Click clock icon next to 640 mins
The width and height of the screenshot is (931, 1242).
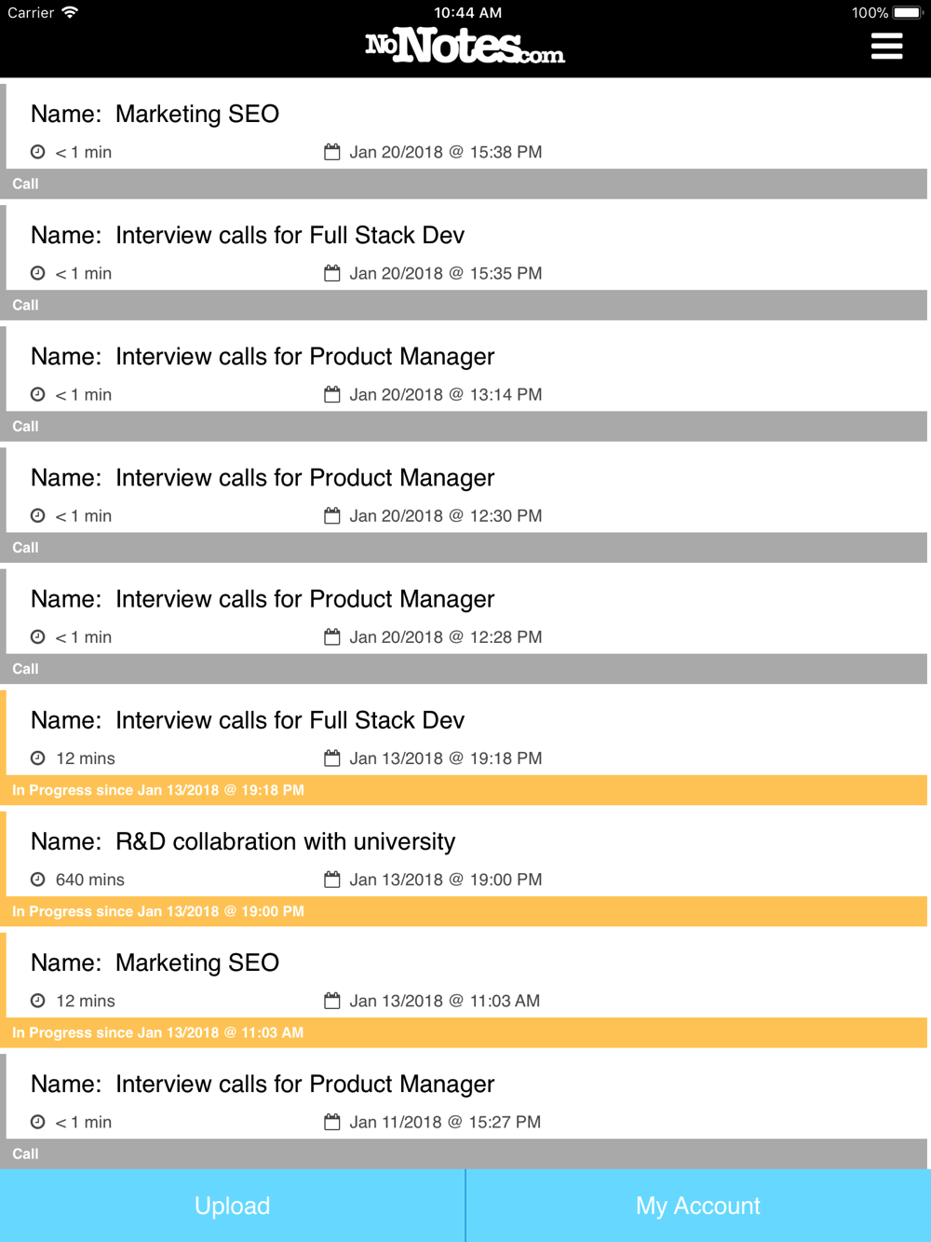click(37, 880)
